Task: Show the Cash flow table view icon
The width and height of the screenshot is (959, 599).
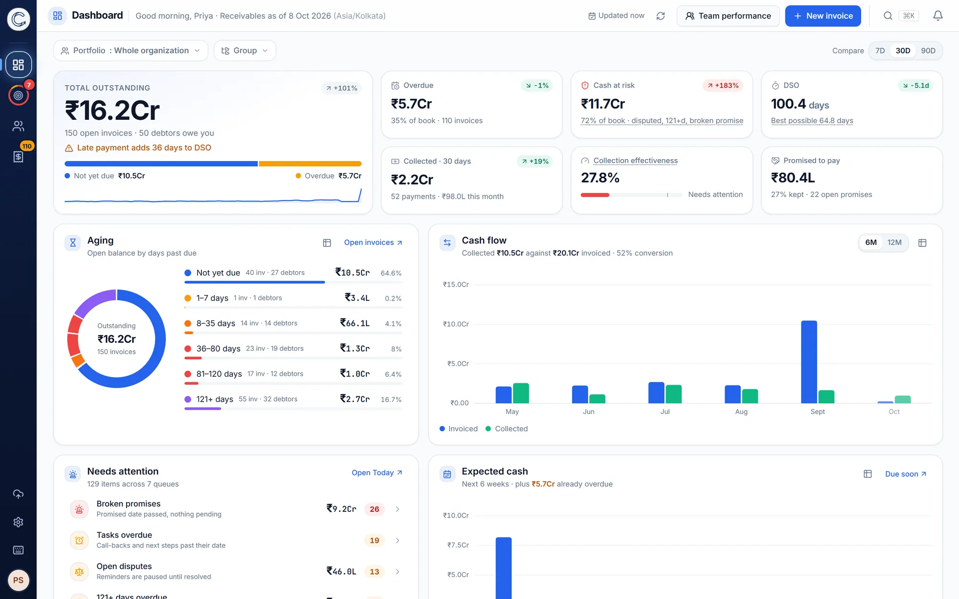Action: pos(922,243)
